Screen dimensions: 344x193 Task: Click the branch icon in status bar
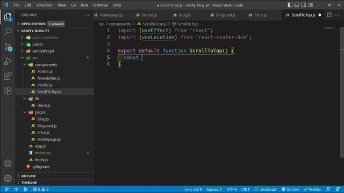pos(7,189)
